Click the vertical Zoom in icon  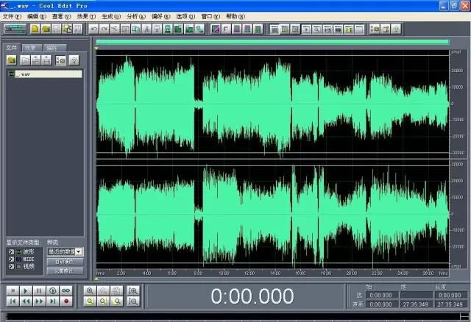(x=133, y=290)
